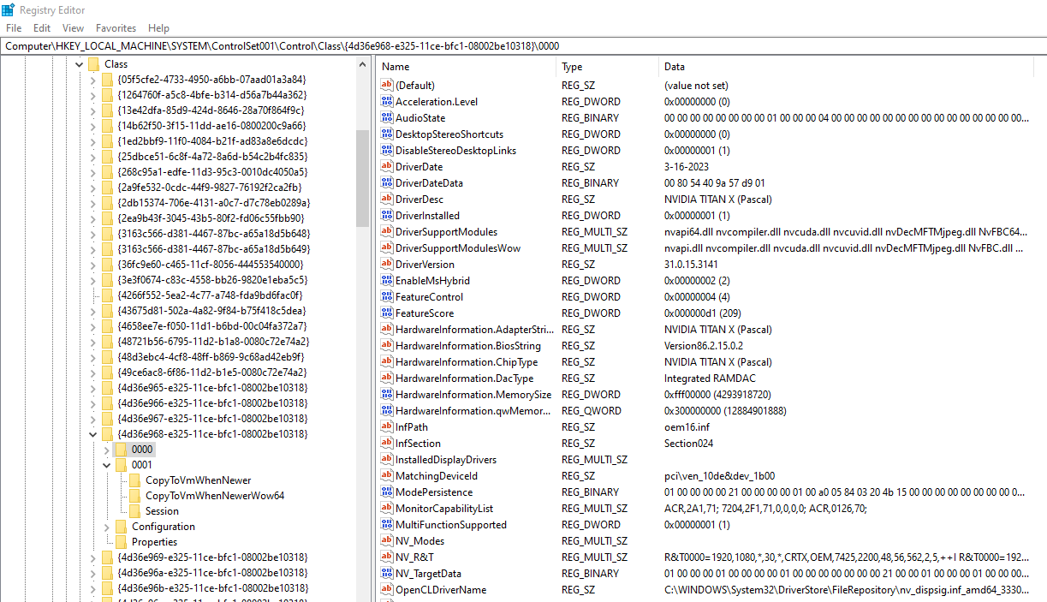Click the NV_TargetData binary value icon
This screenshot has height=602, width=1047.
[386, 573]
